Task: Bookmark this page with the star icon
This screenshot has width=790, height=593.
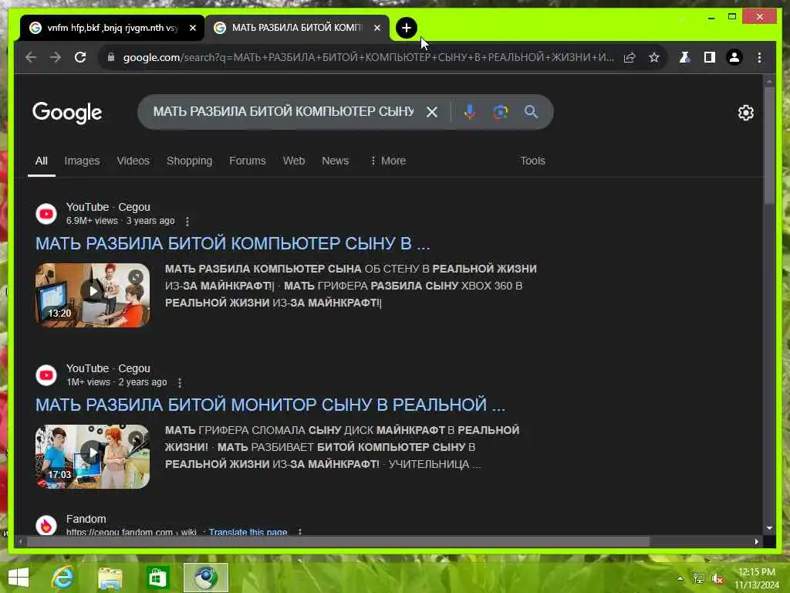Action: 654,57
